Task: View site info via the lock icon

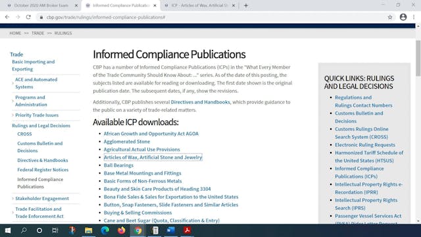Action: click(x=41, y=17)
